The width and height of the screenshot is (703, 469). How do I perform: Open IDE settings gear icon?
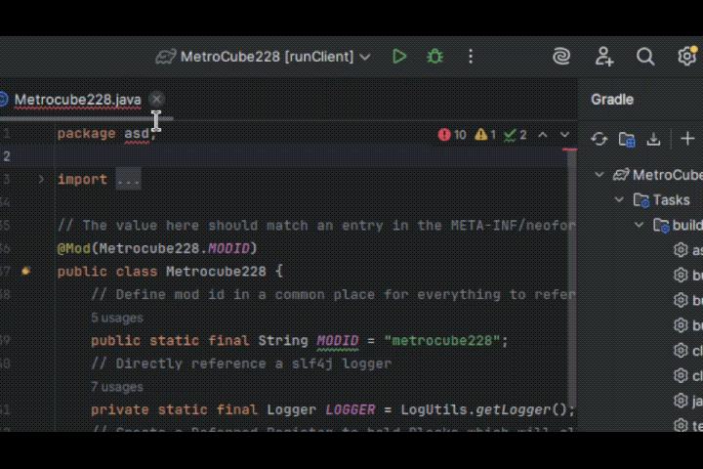click(x=687, y=57)
